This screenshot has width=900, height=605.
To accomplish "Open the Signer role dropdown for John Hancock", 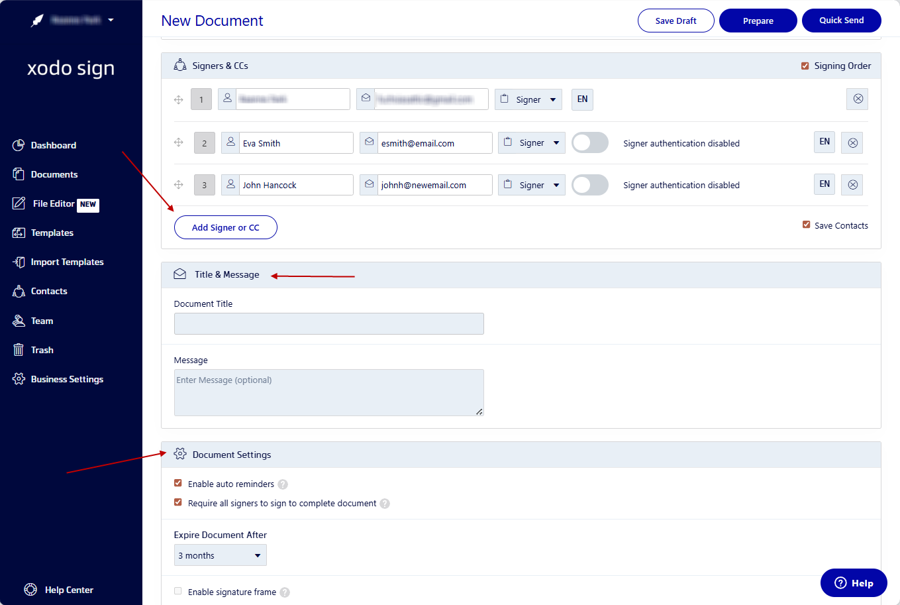I will (x=532, y=185).
